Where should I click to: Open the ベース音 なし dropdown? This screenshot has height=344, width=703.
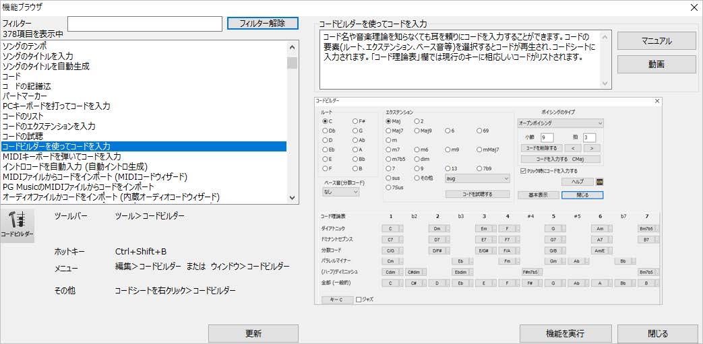click(x=341, y=192)
